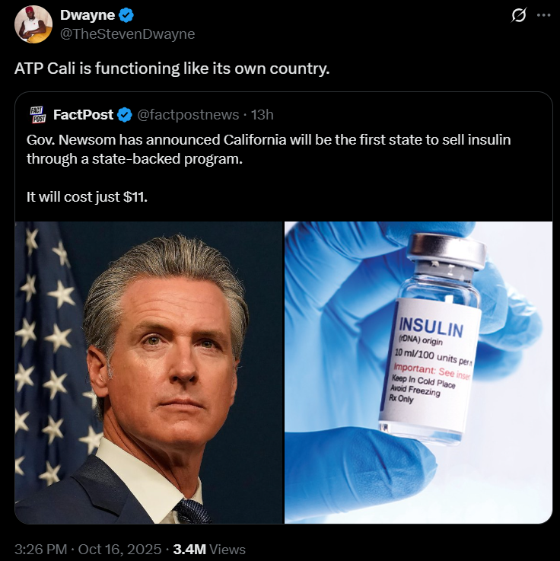
Task: Click the 13h quoted tweet timestamp
Action: [262, 115]
